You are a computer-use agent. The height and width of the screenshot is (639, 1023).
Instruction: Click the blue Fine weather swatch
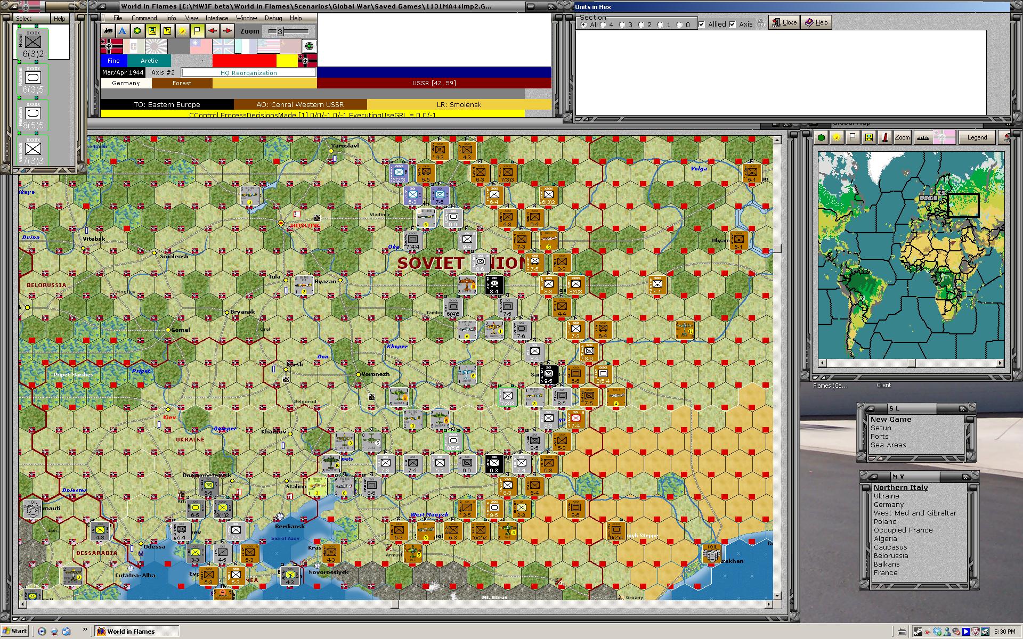pyautogui.click(x=113, y=61)
